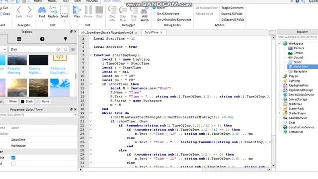Click Reload Script
The image size is (318, 179).
click(x=204, y=14)
